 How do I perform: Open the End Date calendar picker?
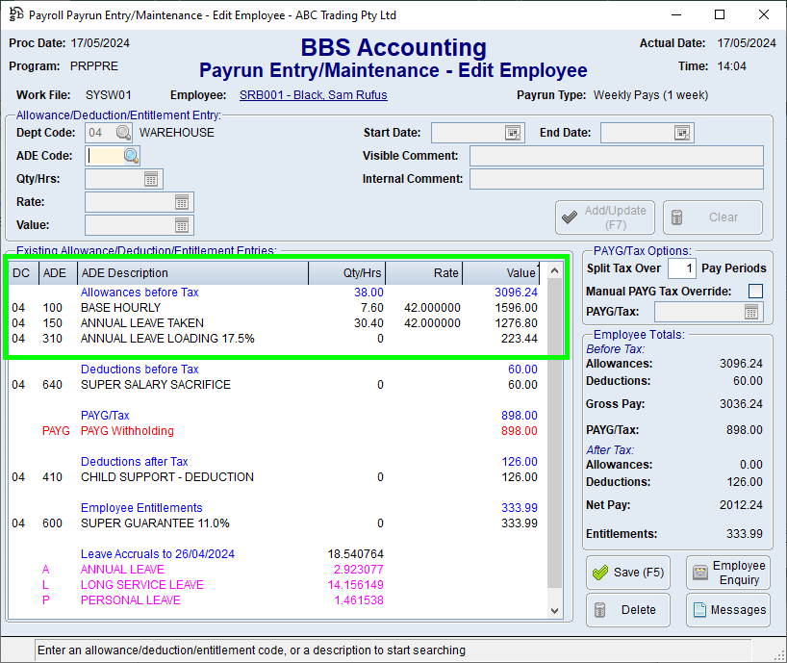click(x=682, y=133)
